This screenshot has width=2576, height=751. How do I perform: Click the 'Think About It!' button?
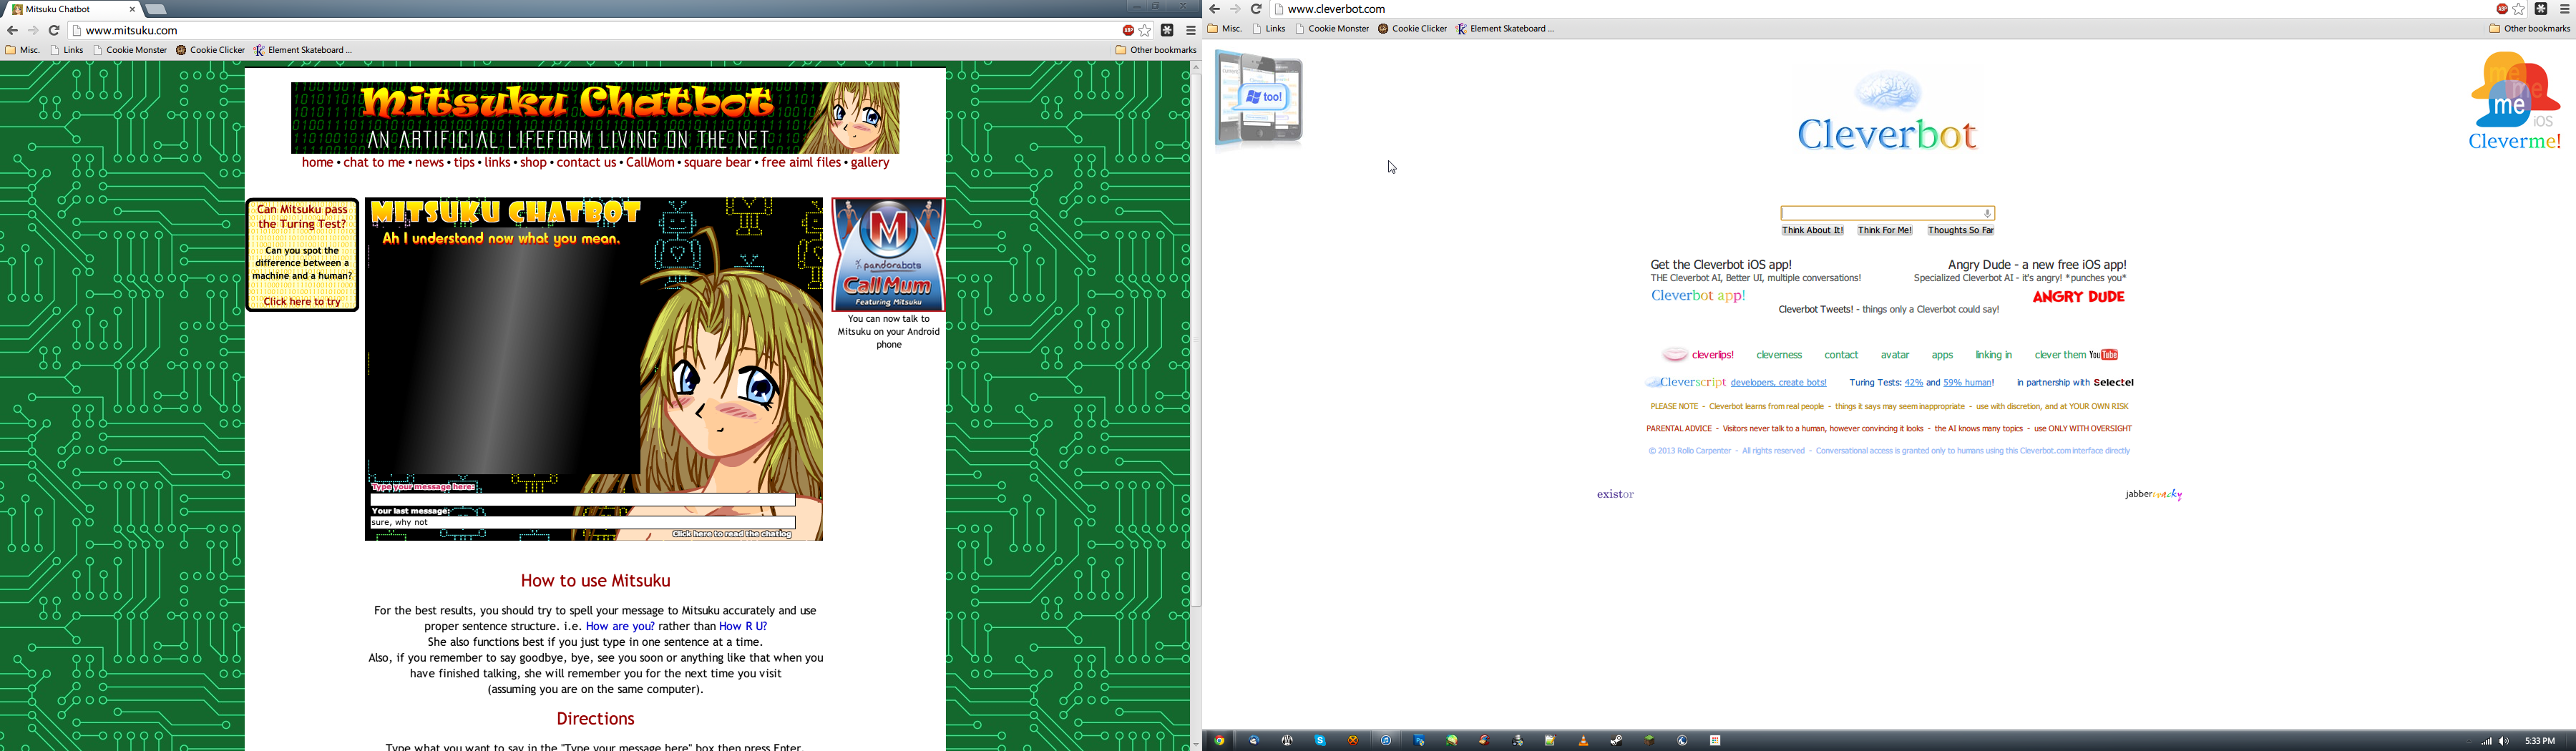click(1812, 231)
